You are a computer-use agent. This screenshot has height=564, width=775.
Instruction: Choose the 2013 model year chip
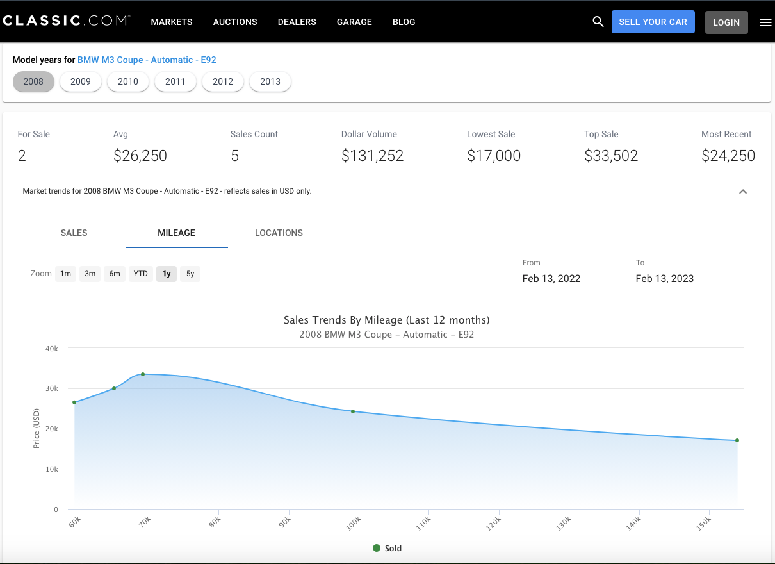[x=270, y=81]
